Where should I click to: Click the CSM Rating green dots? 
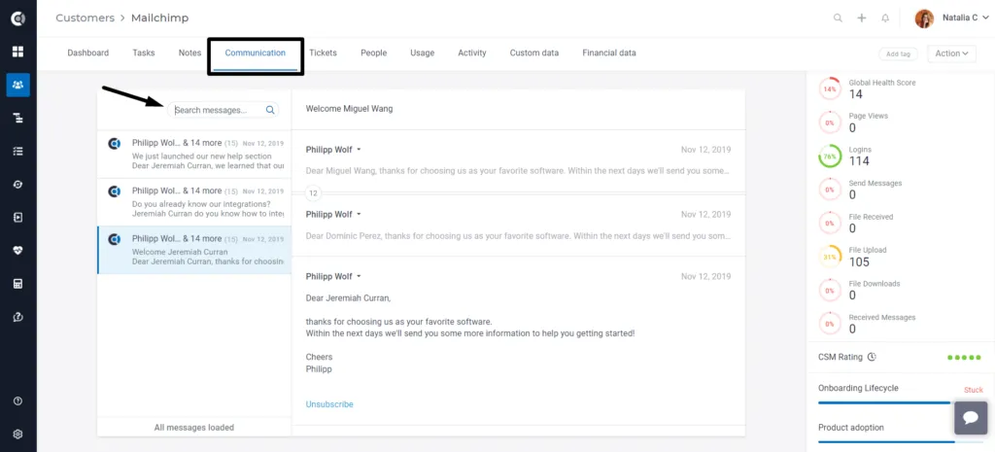(965, 358)
